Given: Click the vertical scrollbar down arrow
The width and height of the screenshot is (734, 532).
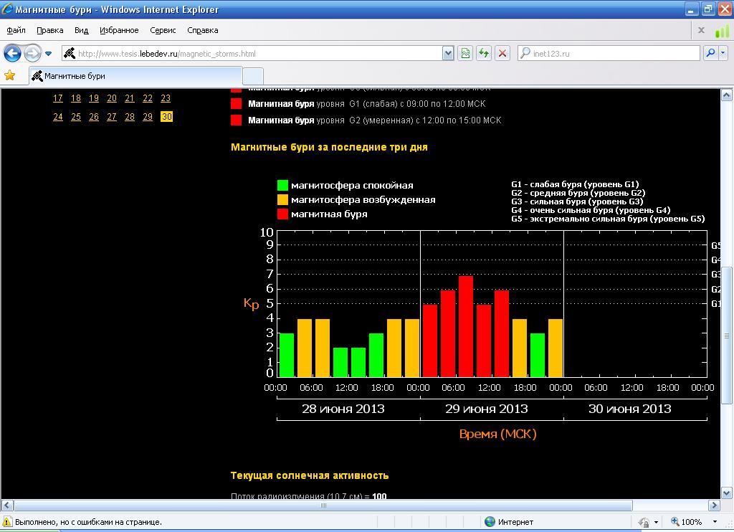Looking at the screenshot, I should pyautogui.click(x=727, y=493).
